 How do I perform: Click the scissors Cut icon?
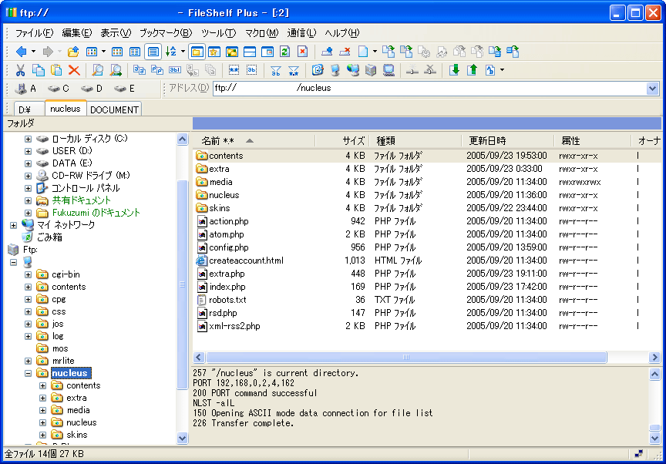(20, 70)
